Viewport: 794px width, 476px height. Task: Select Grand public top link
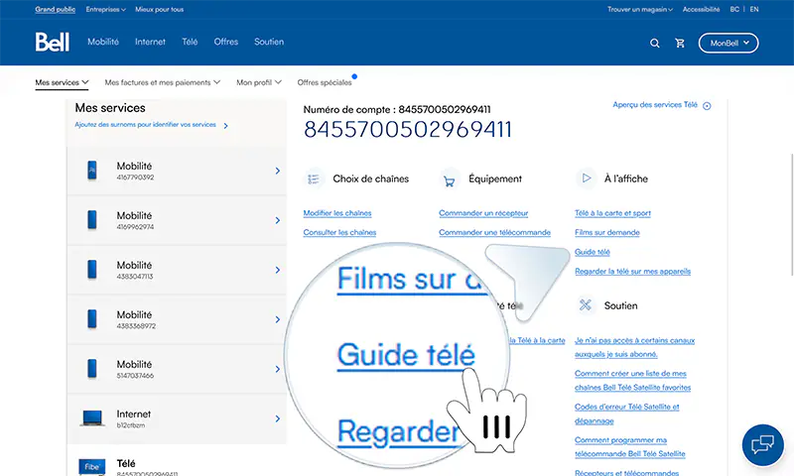pyautogui.click(x=56, y=9)
